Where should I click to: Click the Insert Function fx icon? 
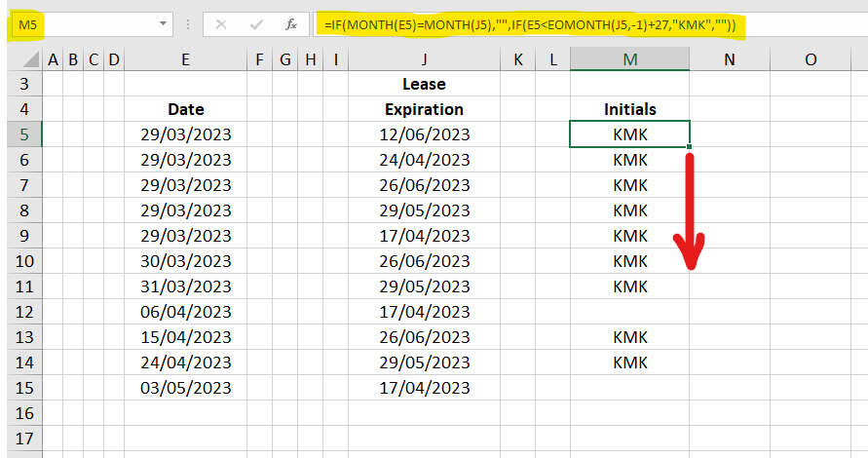(x=291, y=24)
